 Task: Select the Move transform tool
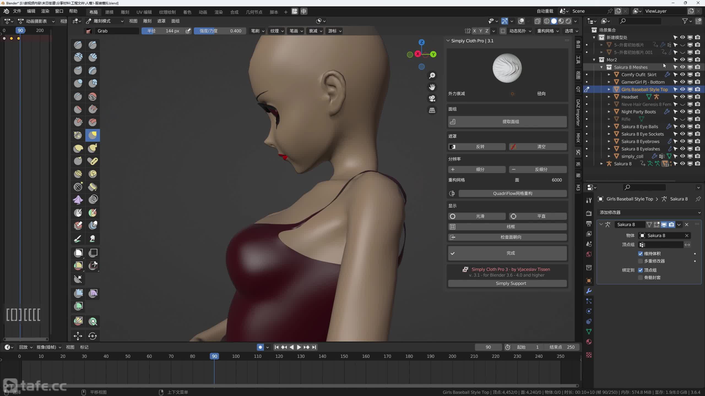tap(78, 336)
